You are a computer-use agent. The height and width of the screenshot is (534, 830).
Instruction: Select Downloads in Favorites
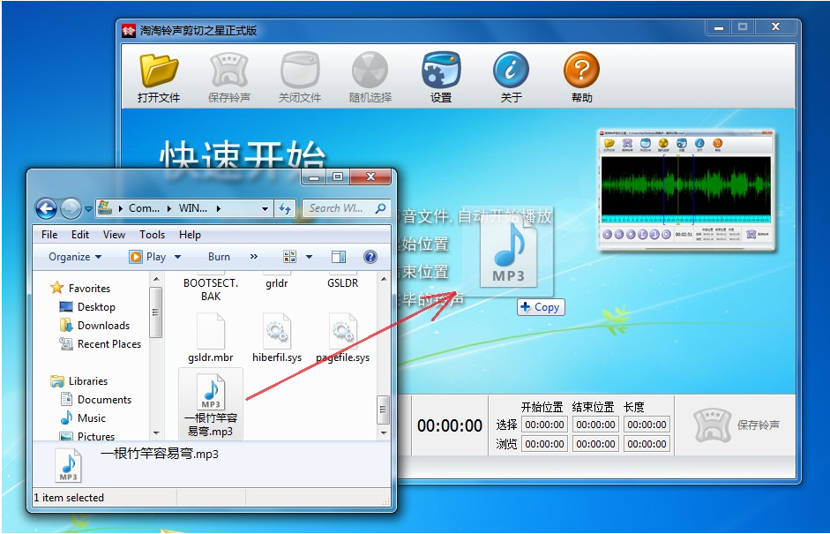click(x=103, y=326)
